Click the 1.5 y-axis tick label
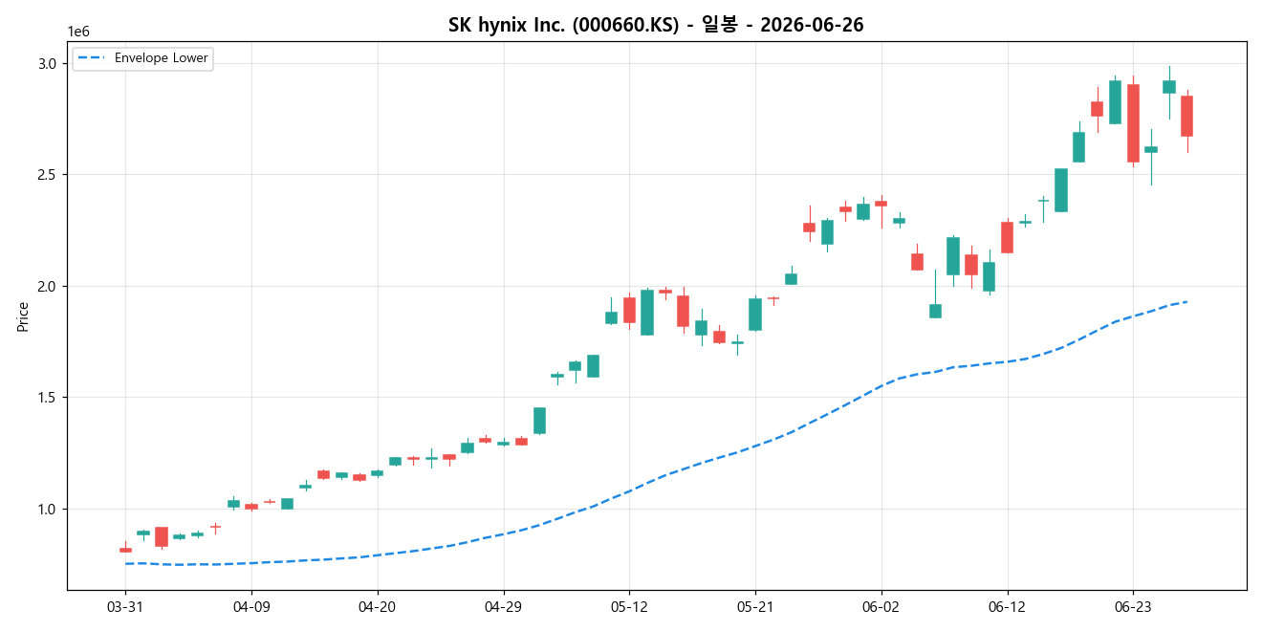This screenshot has height=631, width=1262. 49,398
